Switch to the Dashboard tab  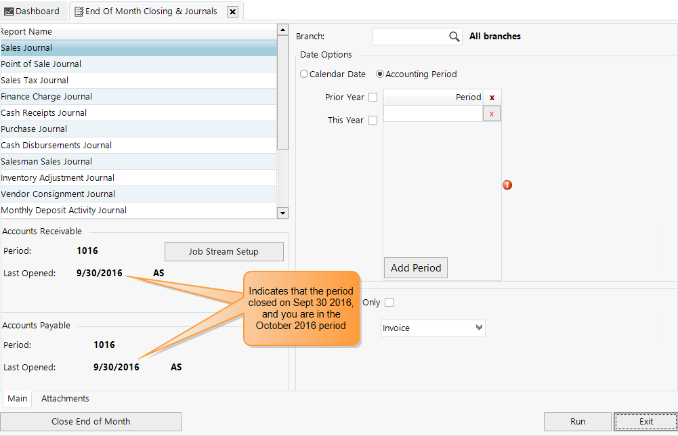(x=32, y=11)
